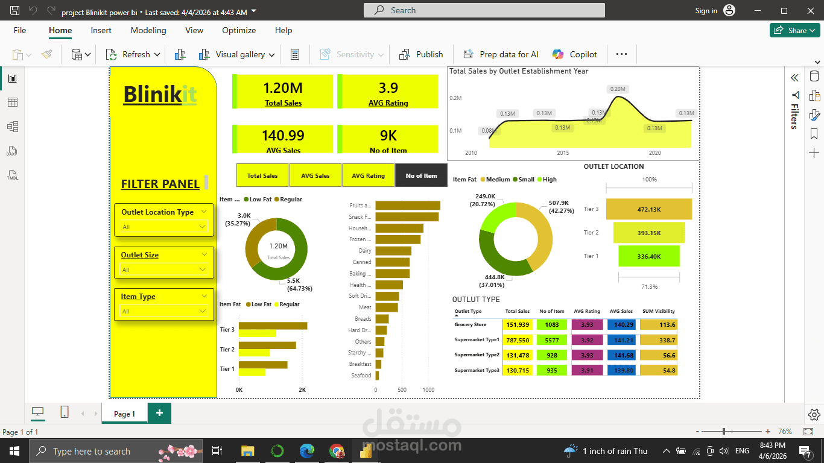
Task: Launch Copilot from the ribbon
Action: pos(574,54)
